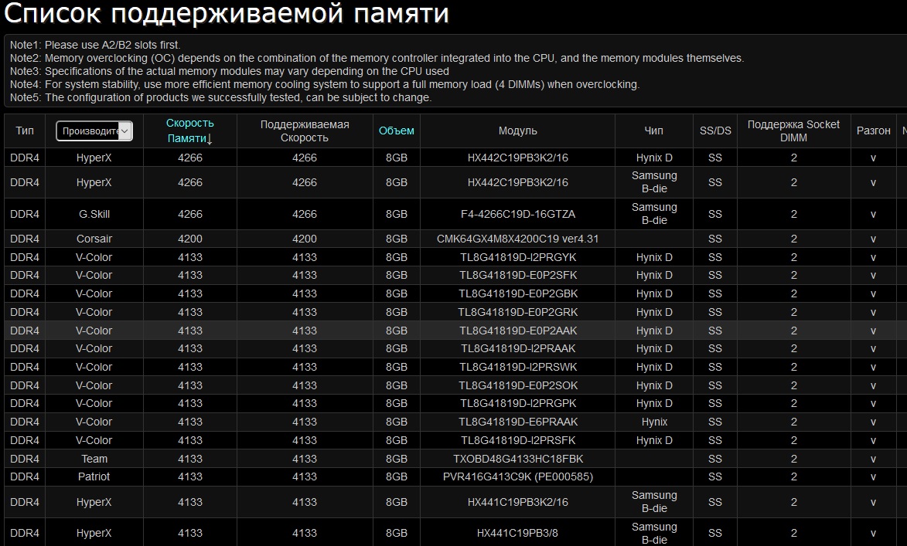Select module TL8G41819D-I2PRSFK
The image size is (907, 546).
coord(518,440)
